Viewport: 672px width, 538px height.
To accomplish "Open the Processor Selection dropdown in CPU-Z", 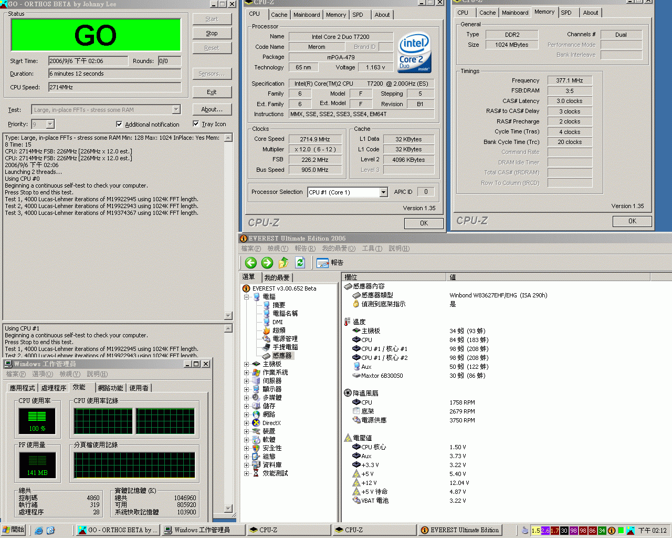I will click(383, 192).
